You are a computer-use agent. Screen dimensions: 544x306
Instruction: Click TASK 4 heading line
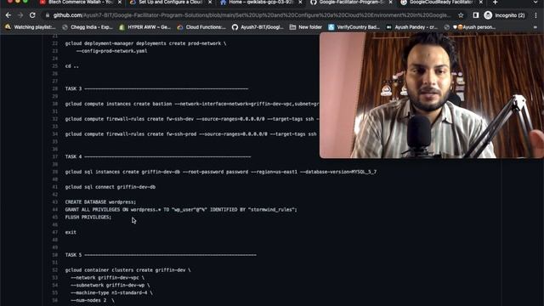tap(158, 156)
